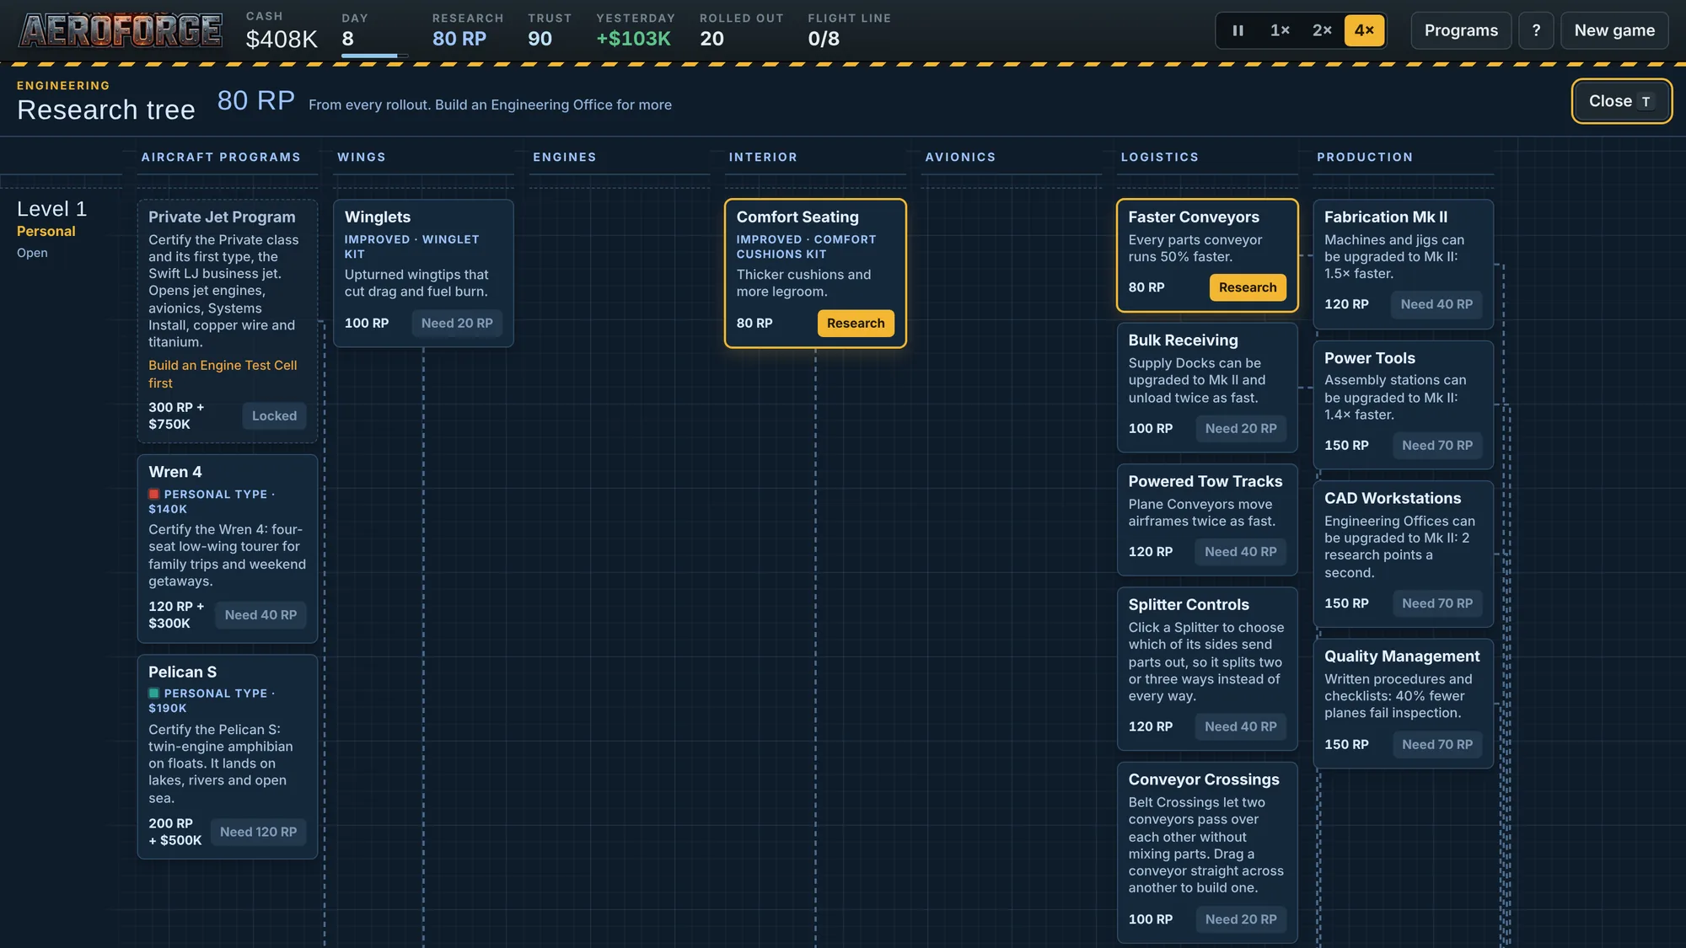Research Comfort Seating for 80 RP
Screen dimensions: 1686x948
tap(855, 324)
